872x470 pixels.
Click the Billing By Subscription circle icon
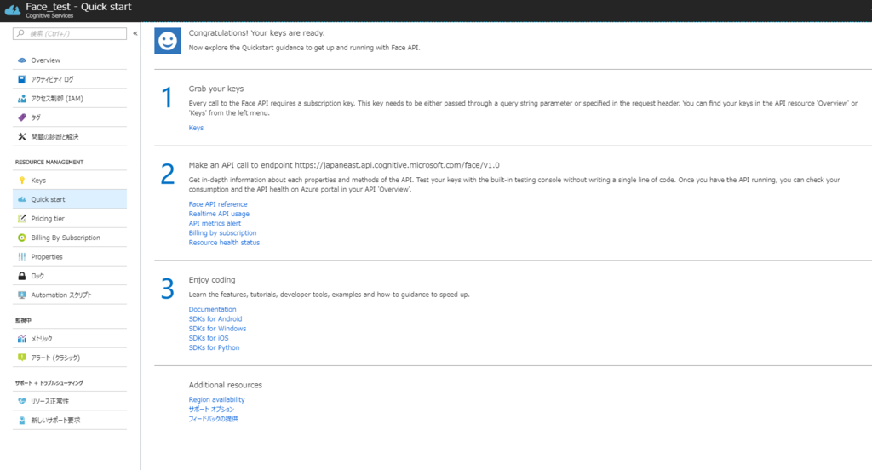tap(21, 238)
